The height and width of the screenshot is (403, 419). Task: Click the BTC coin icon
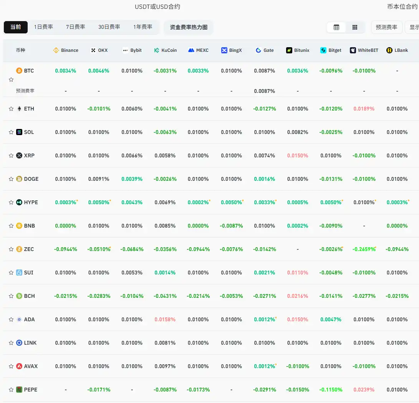click(19, 71)
